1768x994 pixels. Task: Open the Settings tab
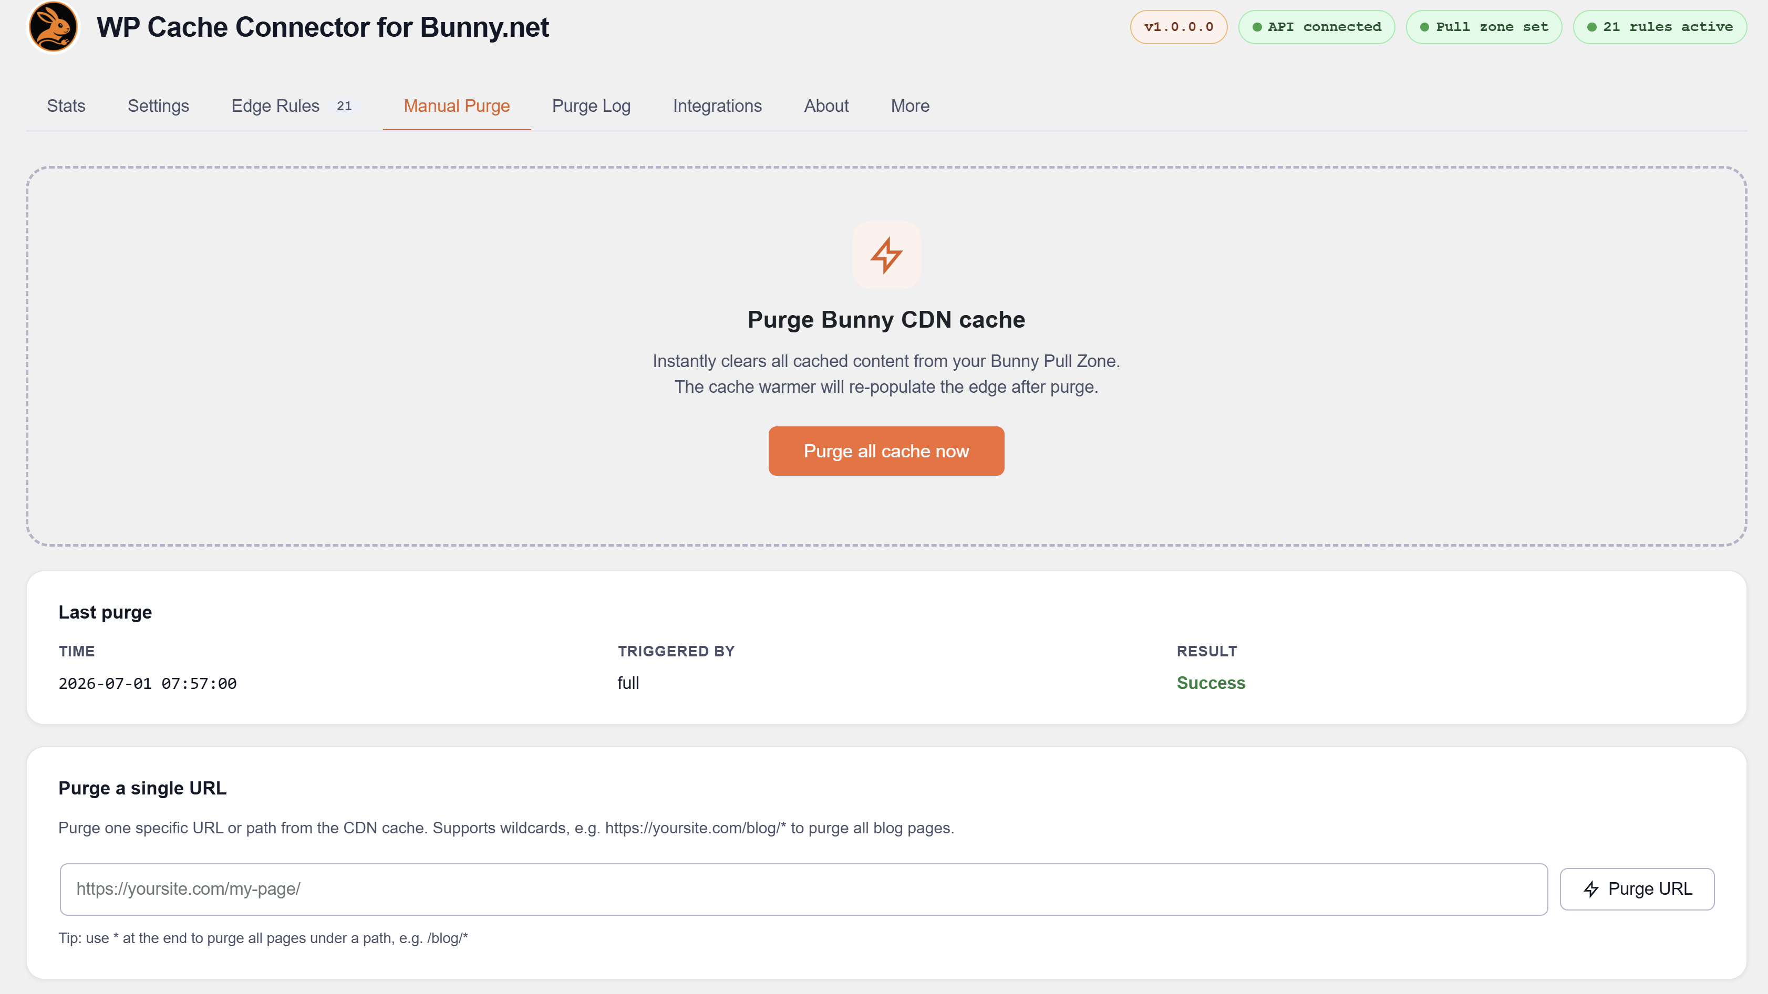tap(159, 106)
